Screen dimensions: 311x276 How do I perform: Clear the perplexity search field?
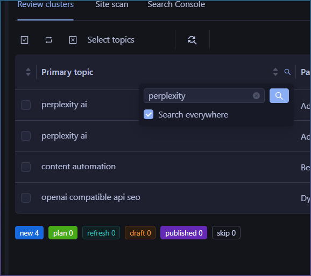click(256, 96)
